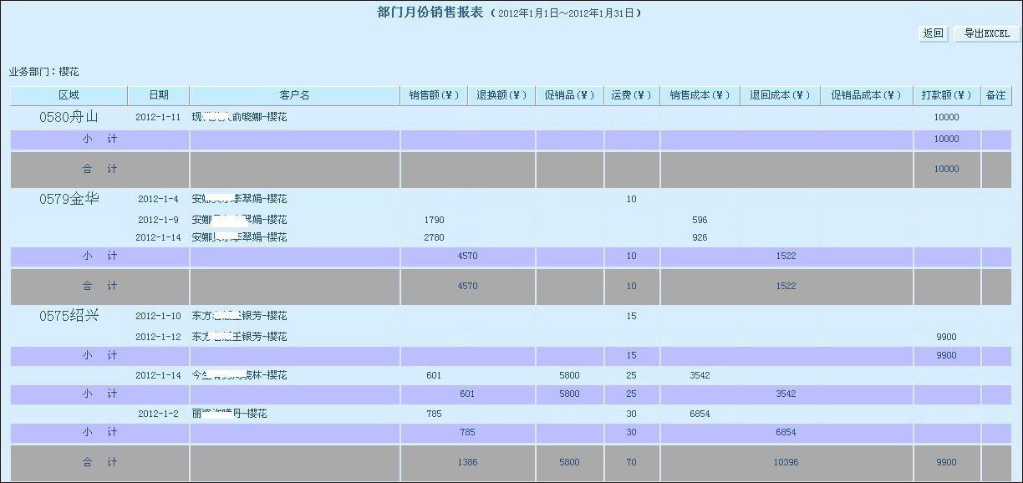Click the 销售额(¥) column header
Viewport: 1023px width, 483px height.
[434, 95]
